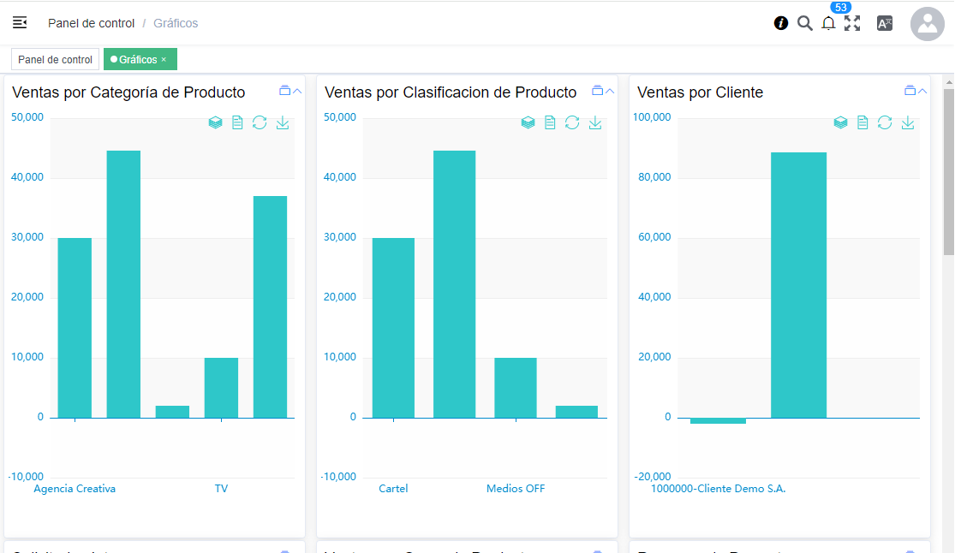Open data view in Clasificacion de Producto chart
Image resolution: width=955 pixels, height=553 pixels.
550,123
